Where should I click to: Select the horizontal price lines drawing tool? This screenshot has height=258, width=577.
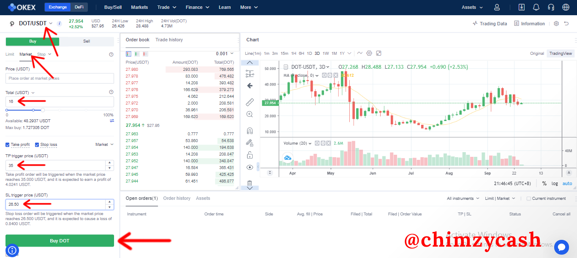click(250, 74)
